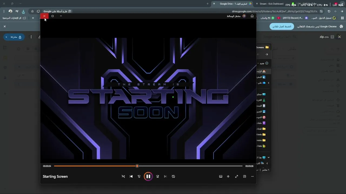The height and width of the screenshot is (194, 346).
Task: Open Chrome media control icon
Action: (17, 11)
